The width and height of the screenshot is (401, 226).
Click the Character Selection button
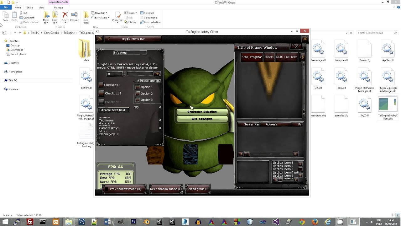[202, 112]
